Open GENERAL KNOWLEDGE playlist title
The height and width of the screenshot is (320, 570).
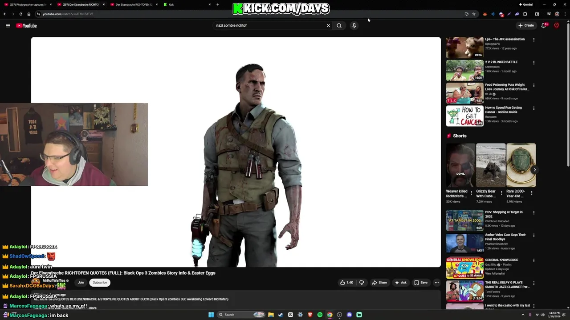[501, 260]
